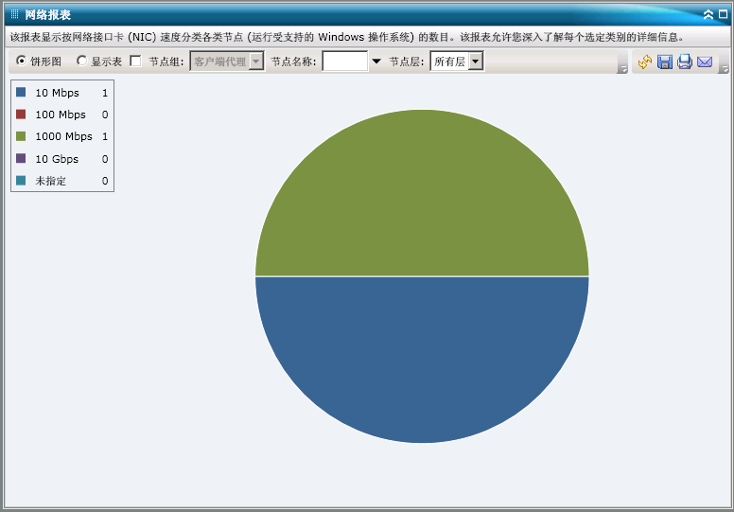
Task: Expand the 节点名称 dropdown arrow
Action: coord(376,62)
